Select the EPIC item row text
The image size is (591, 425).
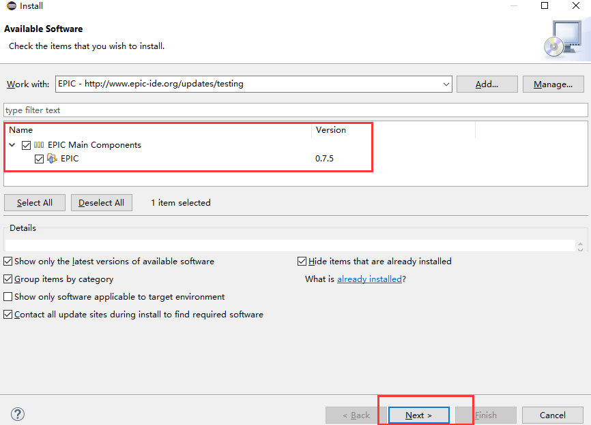tap(70, 158)
